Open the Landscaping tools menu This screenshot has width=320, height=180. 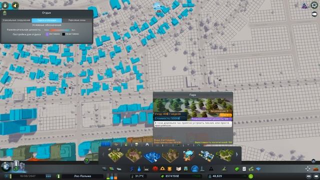tap(224, 169)
